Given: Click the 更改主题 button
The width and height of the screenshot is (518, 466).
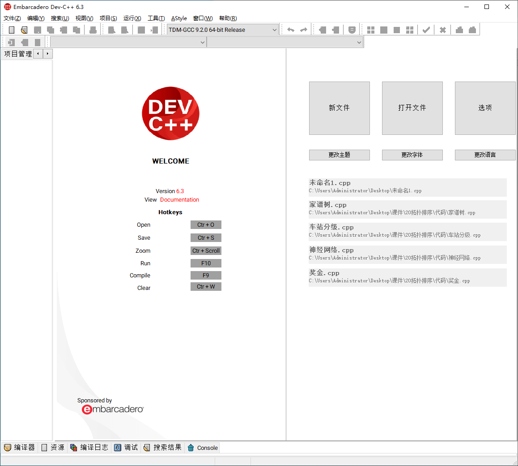Looking at the screenshot, I should (339, 155).
